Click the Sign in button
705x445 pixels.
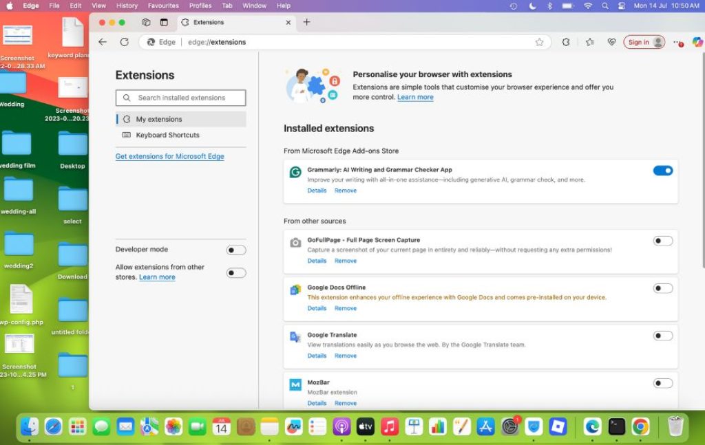coord(644,42)
